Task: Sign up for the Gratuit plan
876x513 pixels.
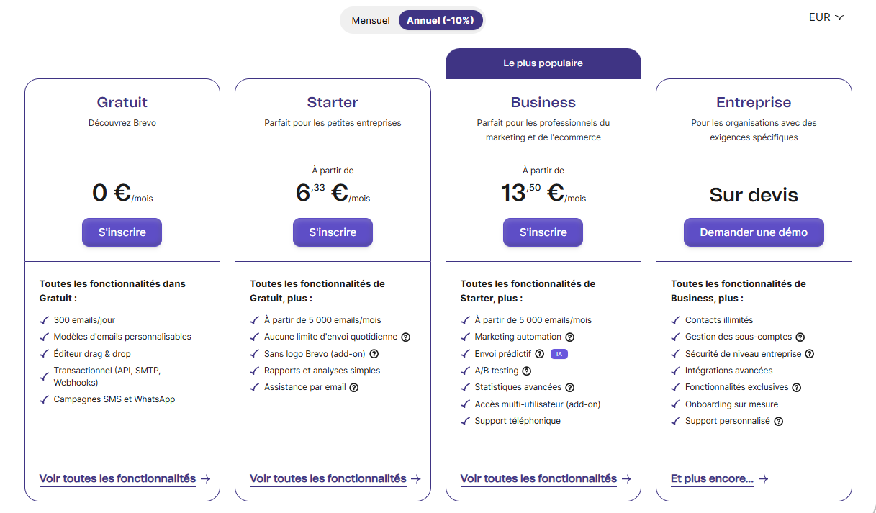Action: [x=122, y=232]
